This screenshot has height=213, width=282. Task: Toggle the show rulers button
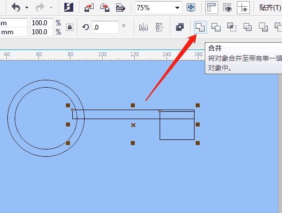(211, 8)
